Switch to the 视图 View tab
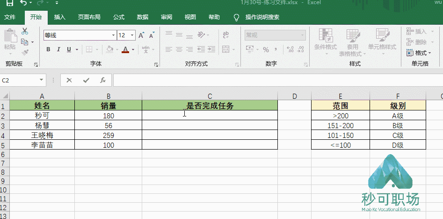The width and height of the screenshot is (443, 219). tap(190, 17)
